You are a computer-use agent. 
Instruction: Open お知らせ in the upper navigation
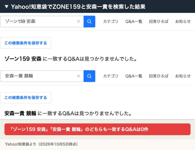point(183,21)
